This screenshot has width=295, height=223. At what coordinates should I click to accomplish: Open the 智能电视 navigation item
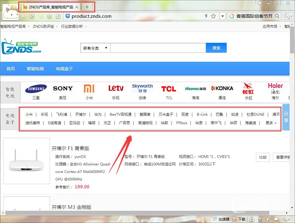pyautogui.click(x=35, y=69)
